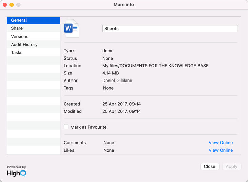The height and width of the screenshot is (182, 248).
Task: Click the red close window button
Action: [5, 5]
